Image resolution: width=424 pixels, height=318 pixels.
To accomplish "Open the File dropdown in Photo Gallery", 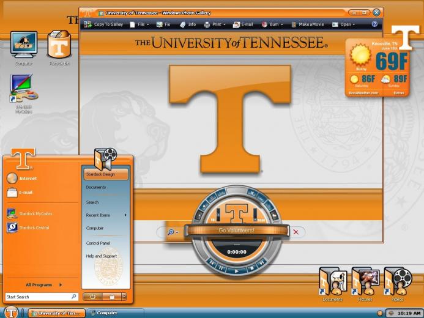I will pyautogui.click(x=139, y=24).
